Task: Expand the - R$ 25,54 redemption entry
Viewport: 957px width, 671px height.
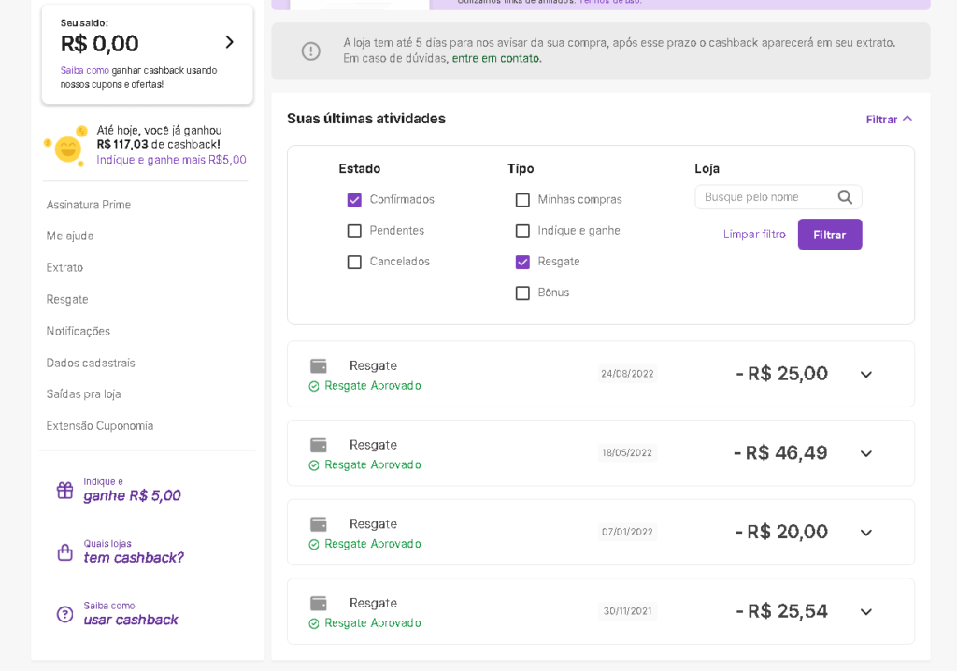Action: coord(866,611)
